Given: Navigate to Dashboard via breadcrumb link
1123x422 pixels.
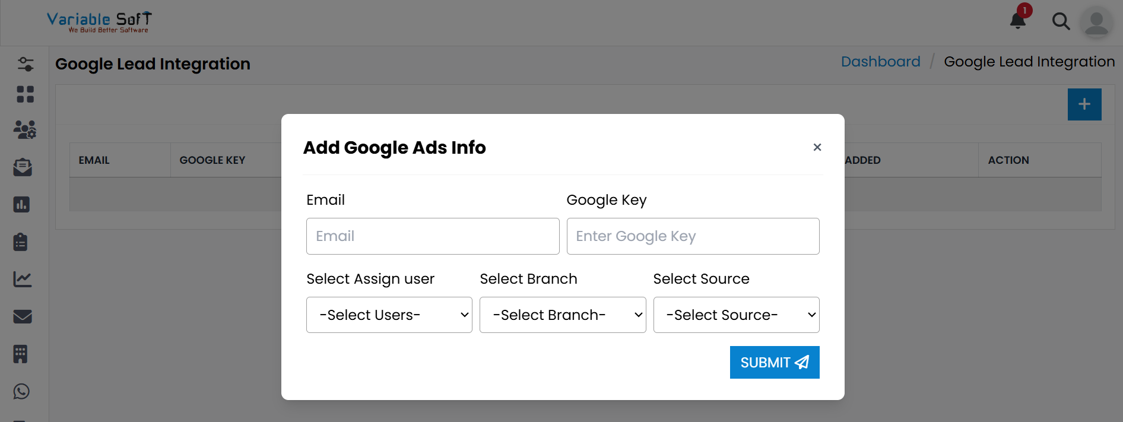Looking at the screenshot, I should [880, 61].
